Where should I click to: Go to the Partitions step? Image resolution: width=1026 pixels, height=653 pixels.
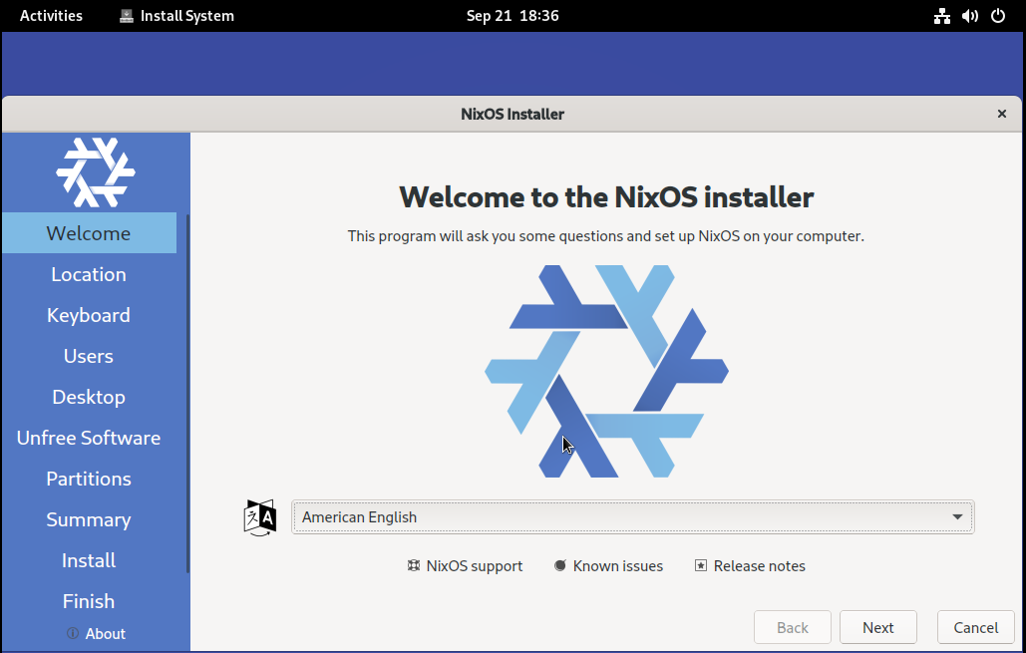tap(89, 479)
